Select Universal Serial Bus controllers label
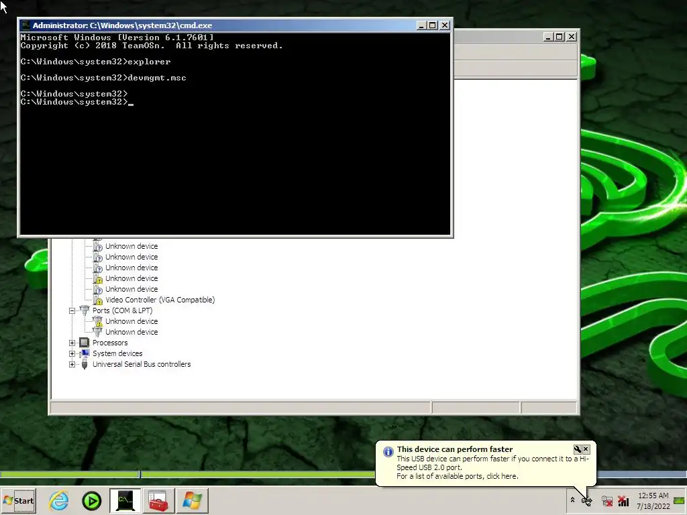The width and height of the screenshot is (687, 515). point(142,364)
